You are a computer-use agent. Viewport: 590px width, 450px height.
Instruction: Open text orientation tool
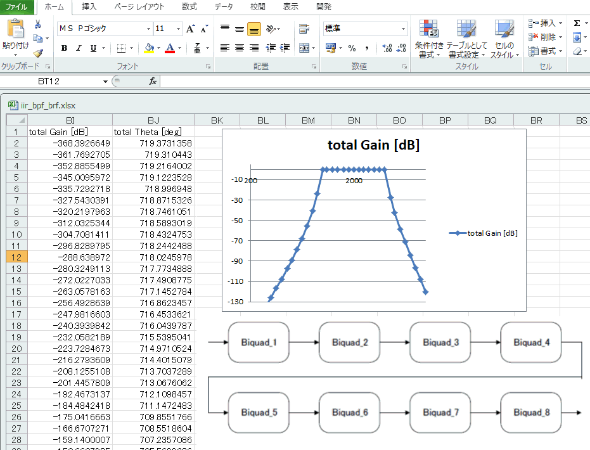pos(271,29)
